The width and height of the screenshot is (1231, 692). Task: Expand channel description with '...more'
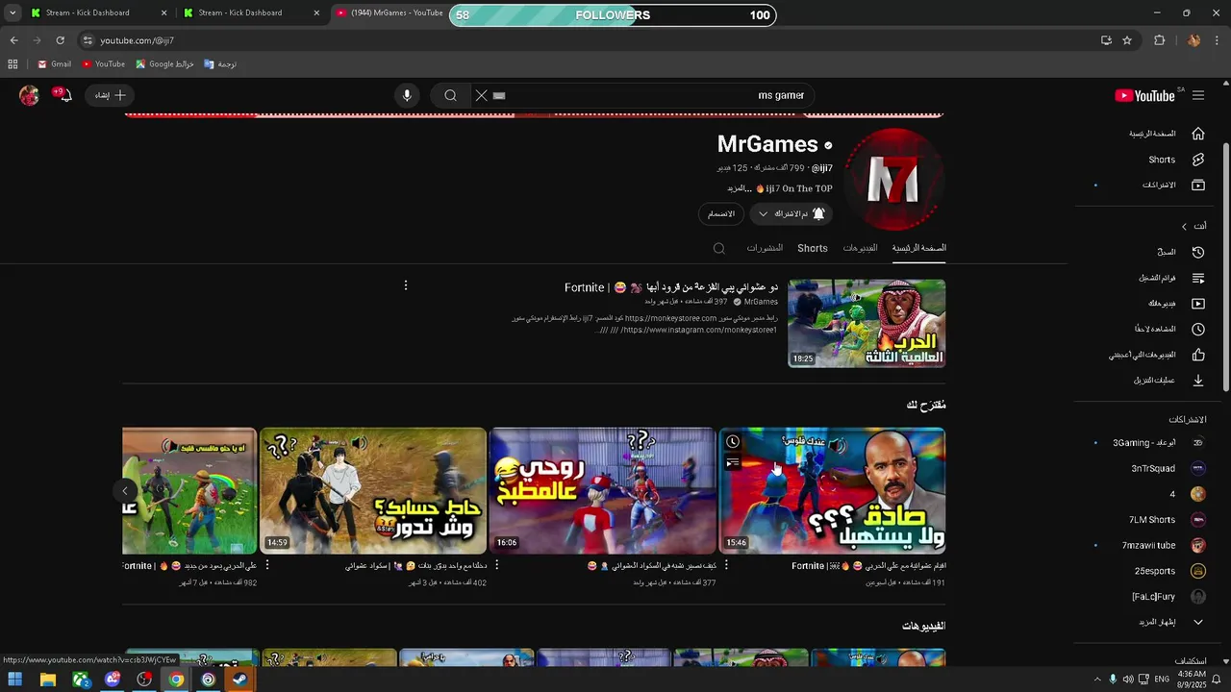point(740,188)
